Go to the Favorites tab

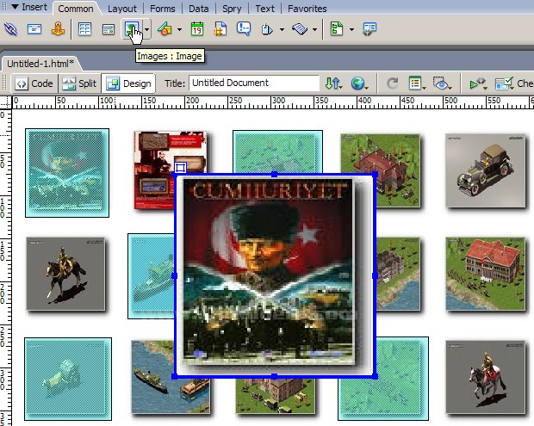point(307,9)
